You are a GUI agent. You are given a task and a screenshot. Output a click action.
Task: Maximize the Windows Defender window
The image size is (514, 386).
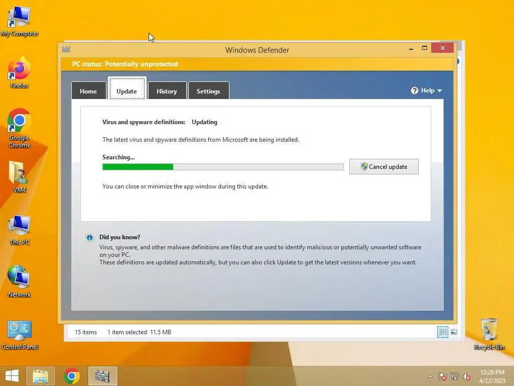pyautogui.click(x=425, y=48)
